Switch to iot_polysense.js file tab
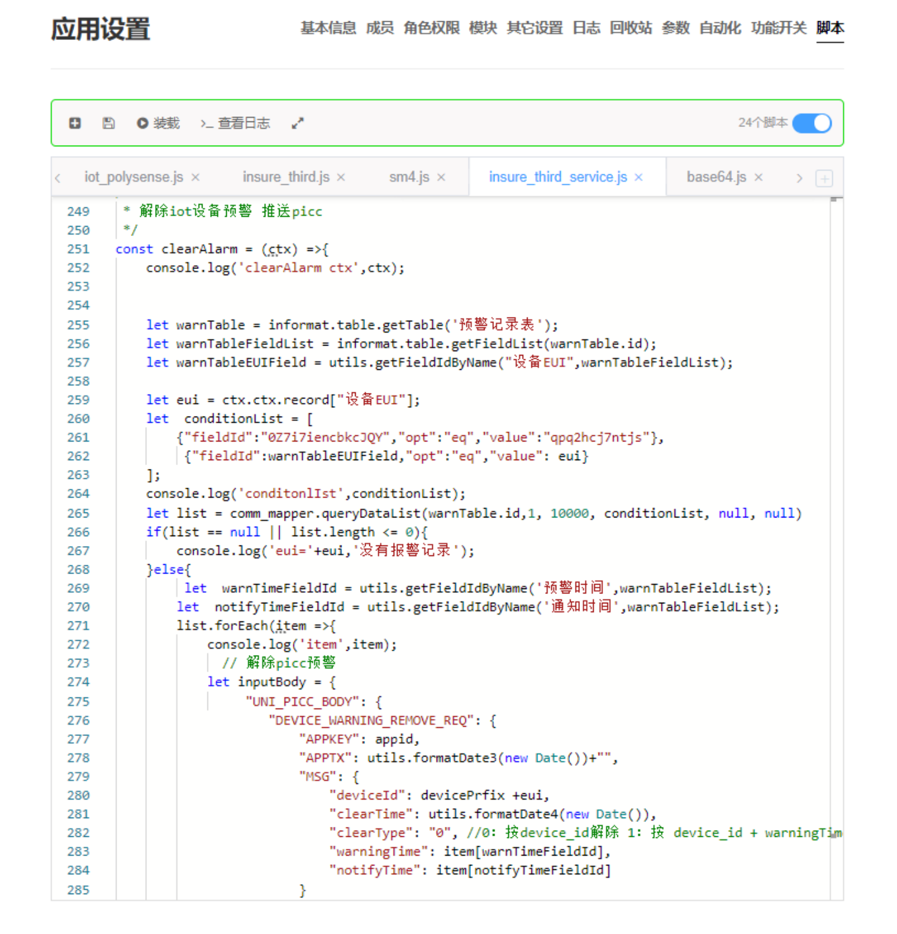The width and height of the screenshot is (897, 934). 133,177
